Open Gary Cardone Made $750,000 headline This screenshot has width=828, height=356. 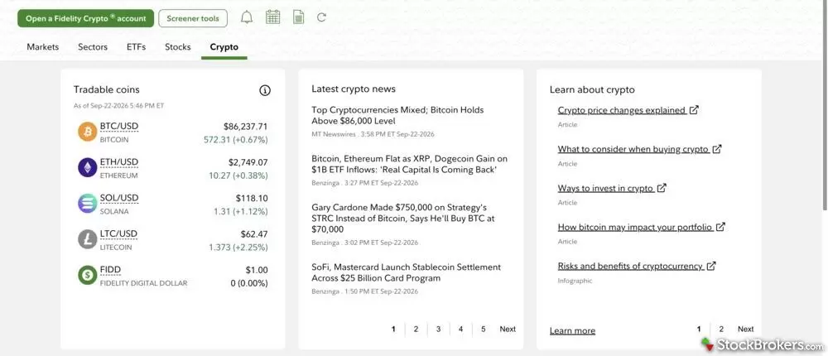click(x=403, y=218)
